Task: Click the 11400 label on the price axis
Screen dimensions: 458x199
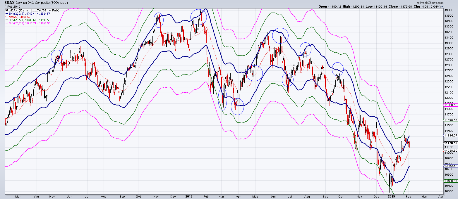Action: (x=449, y=131)
